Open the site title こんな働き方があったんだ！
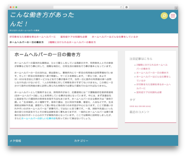The width and height of the screenshot is (186, 157). (42, 19)
